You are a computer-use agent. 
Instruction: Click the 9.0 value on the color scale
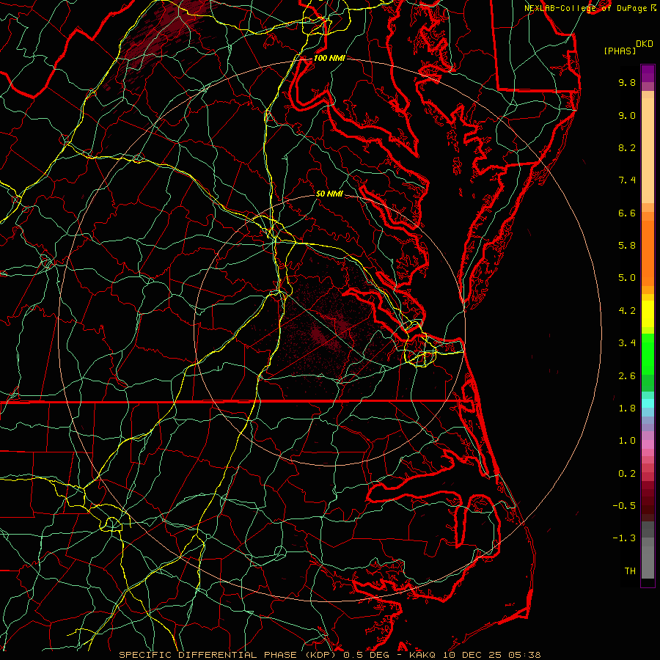click(627, 115)
